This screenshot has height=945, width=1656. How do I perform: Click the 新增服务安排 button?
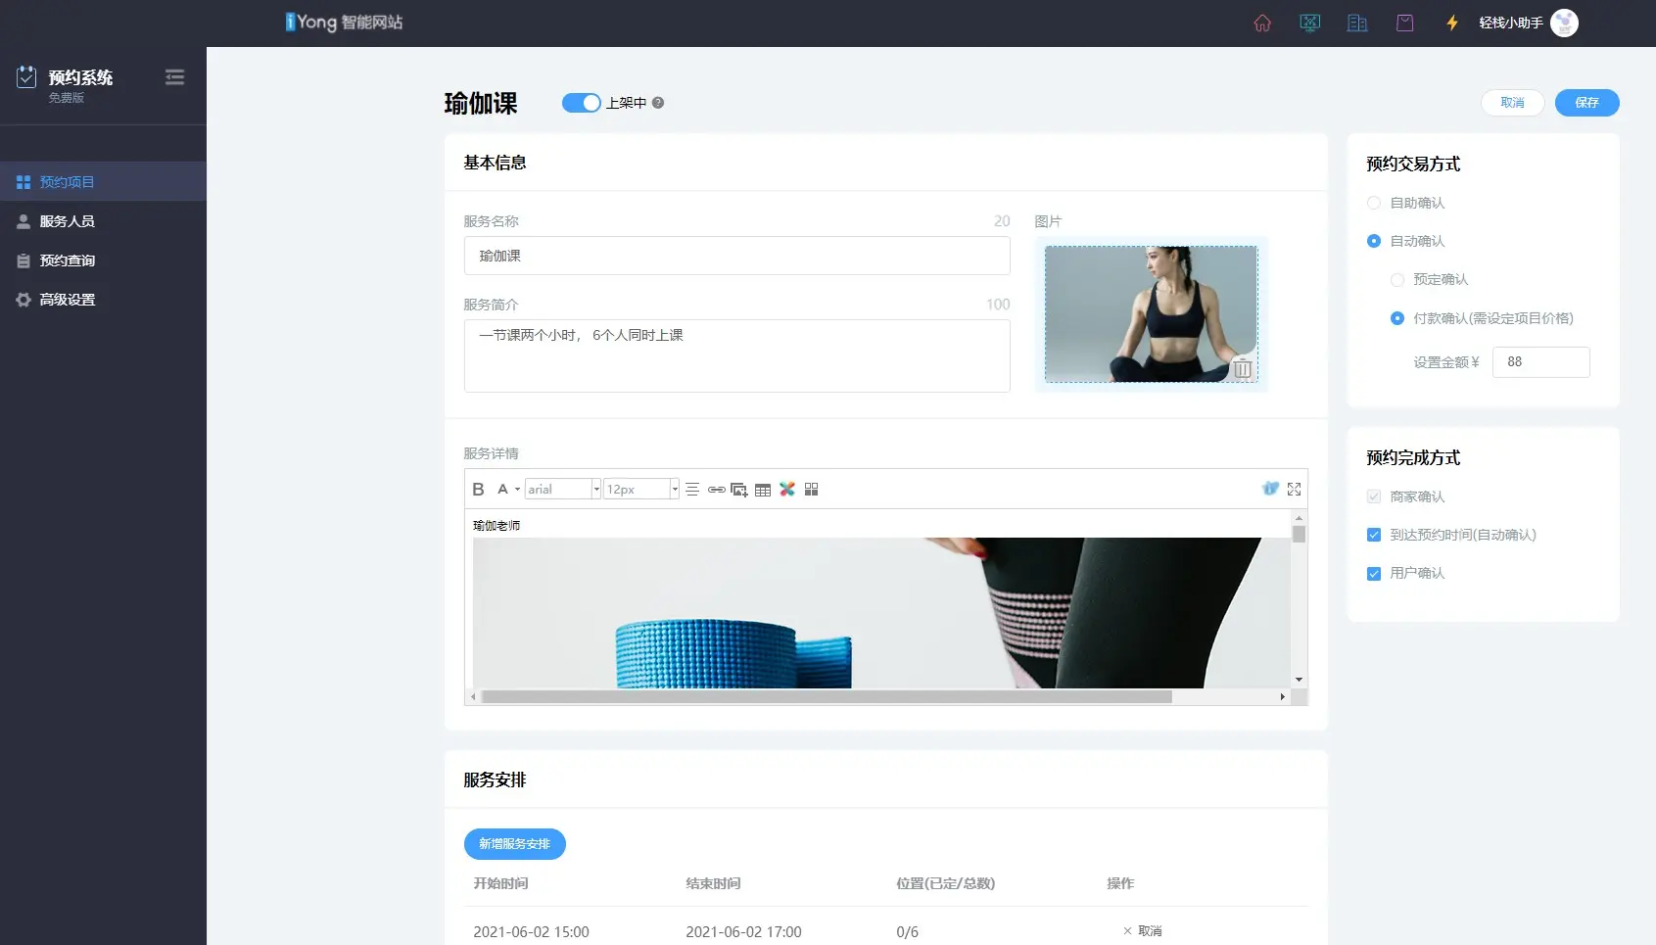coord(514,844)
